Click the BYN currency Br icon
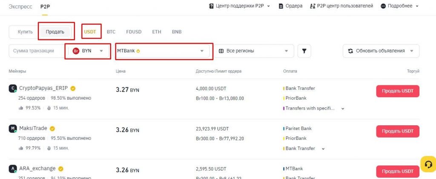The image size is (436, 179). pyautogui.click(x=76, y=51)
